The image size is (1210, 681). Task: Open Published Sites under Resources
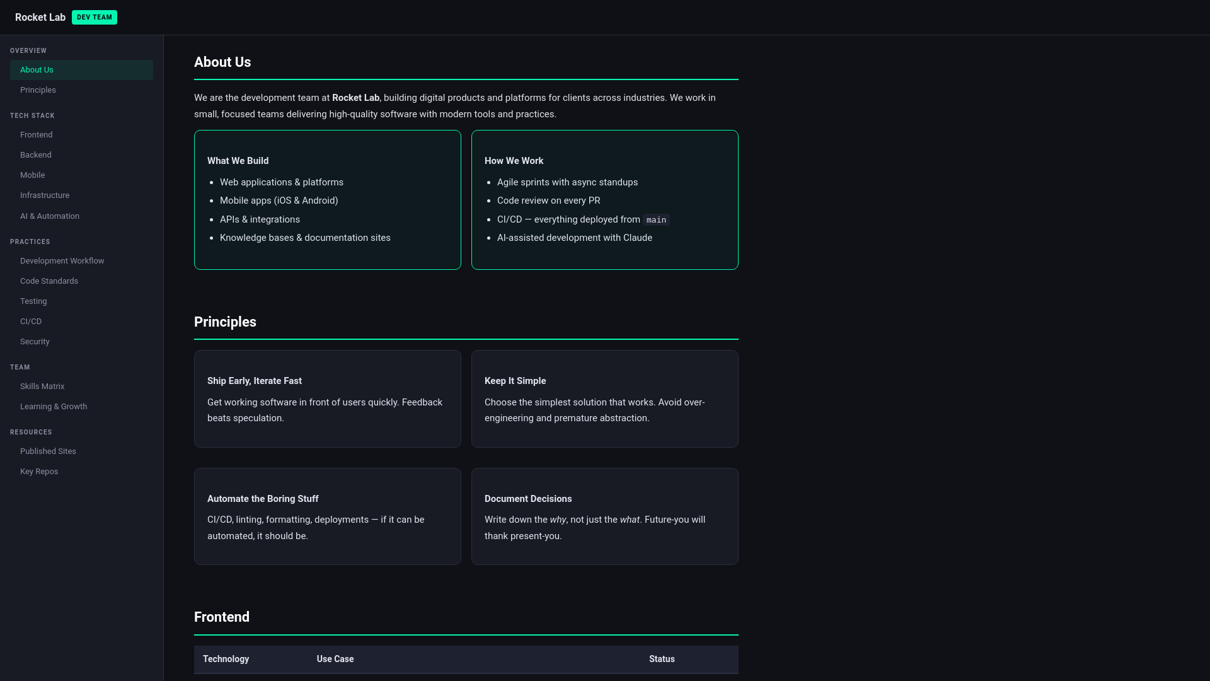(81, 451)
